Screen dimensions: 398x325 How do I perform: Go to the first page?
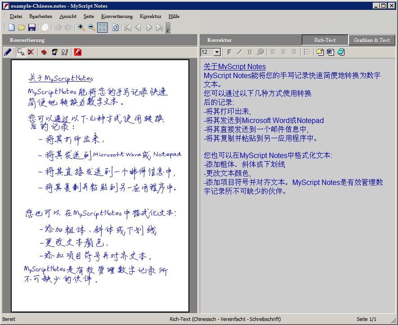coord(128,27)
